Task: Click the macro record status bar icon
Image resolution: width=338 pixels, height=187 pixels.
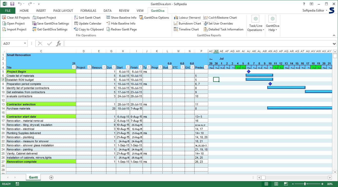Action: pos(17,184)
